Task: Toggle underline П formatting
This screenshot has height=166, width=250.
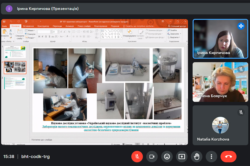Action: tap(46, 37)
